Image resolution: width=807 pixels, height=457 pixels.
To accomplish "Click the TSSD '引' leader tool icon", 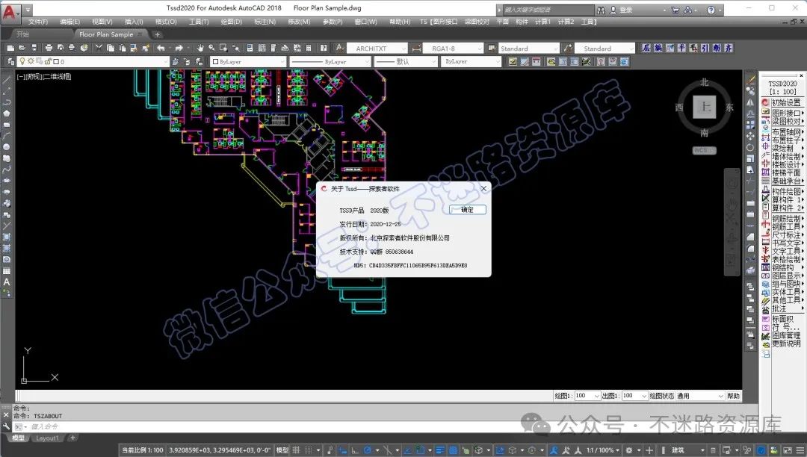I will click(705, 48).
